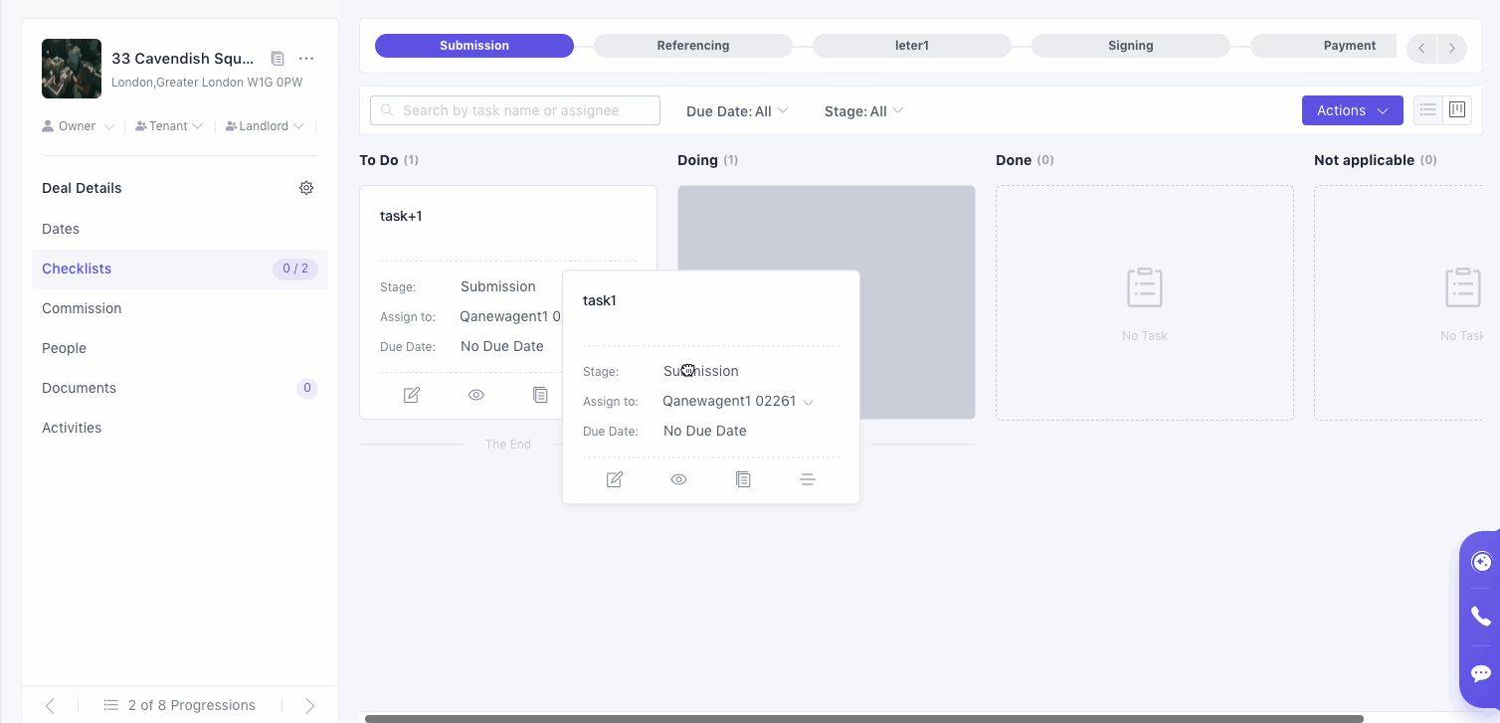Click the phone icon in floating sidebar
This screenshot has width=1500, height=723.
coord(1480,617)
